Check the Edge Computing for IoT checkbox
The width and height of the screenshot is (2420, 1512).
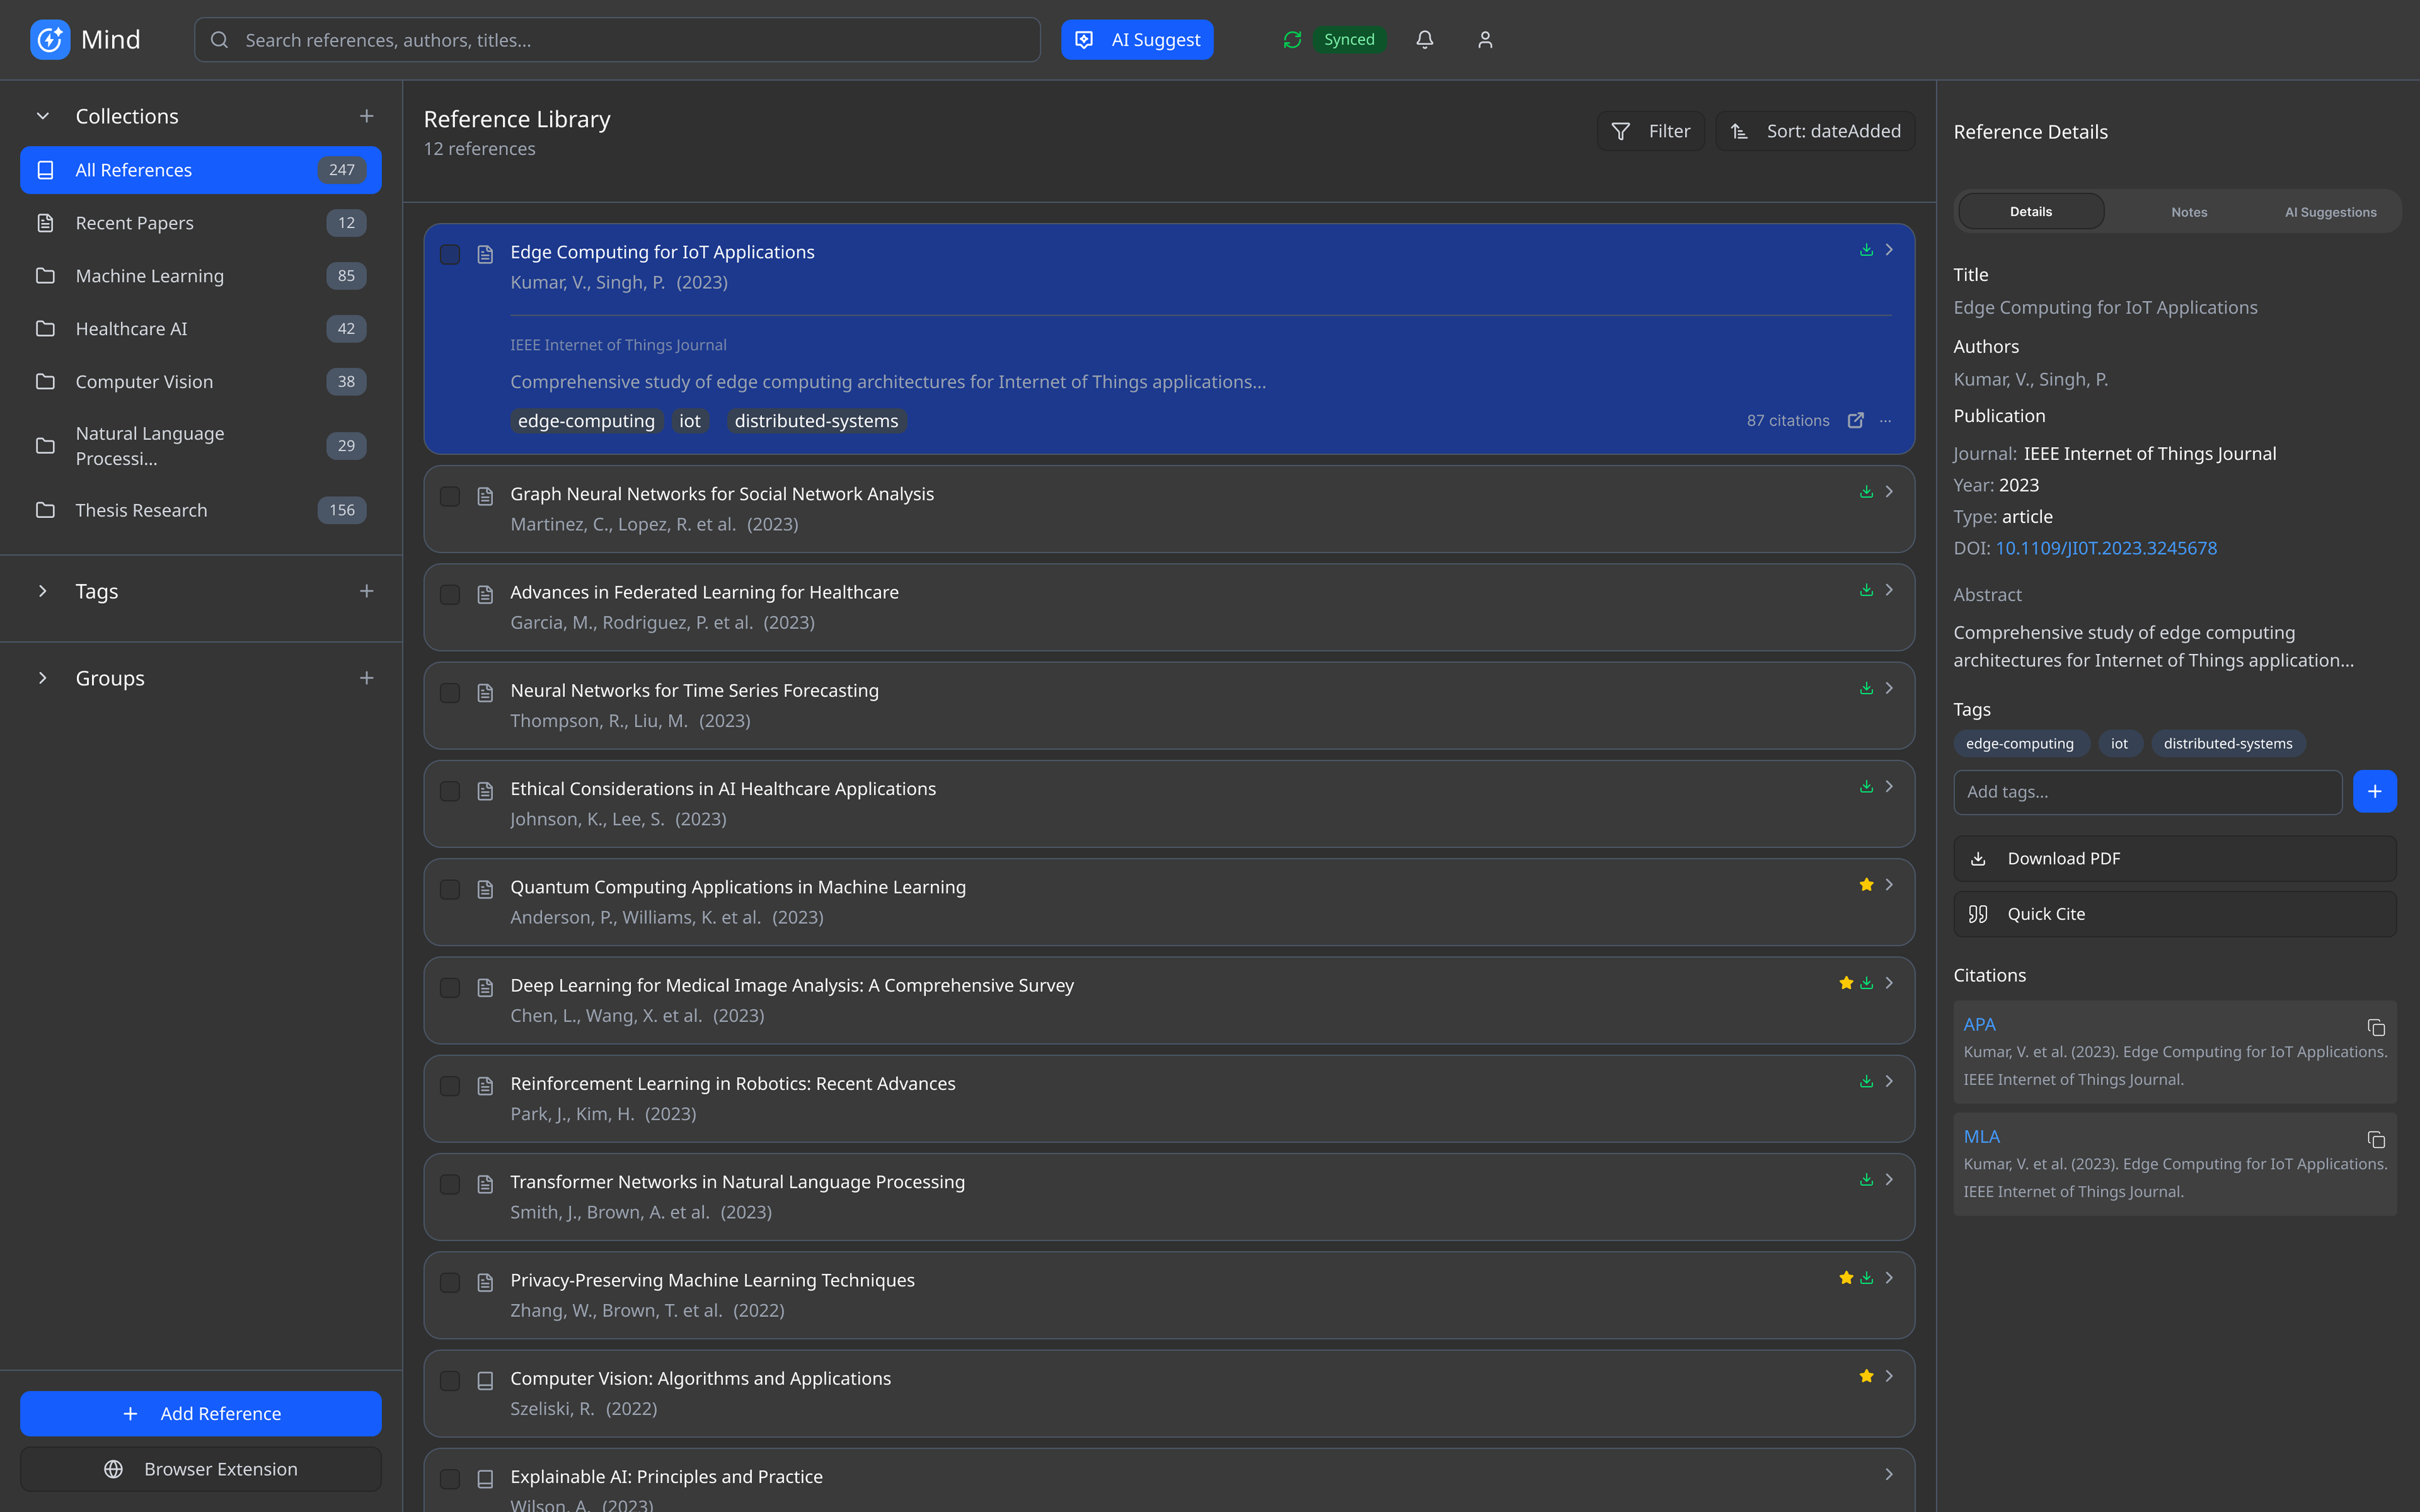point(450,254)
